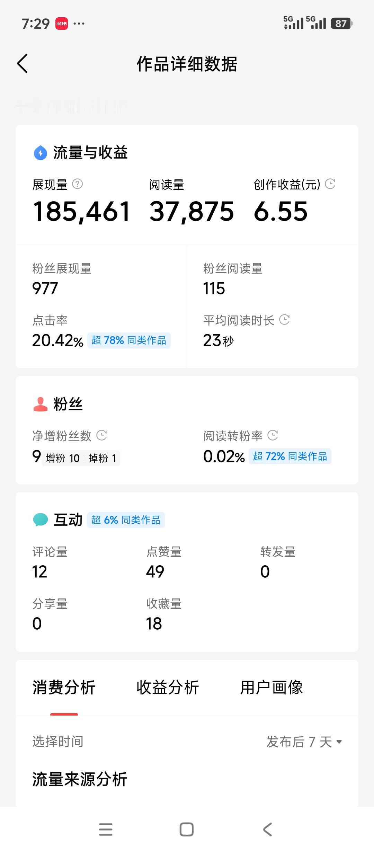This screenshot has height=852, width=374.
Task: Tap the 超 78% 同类作品 badge
Action: coord(129,340)
